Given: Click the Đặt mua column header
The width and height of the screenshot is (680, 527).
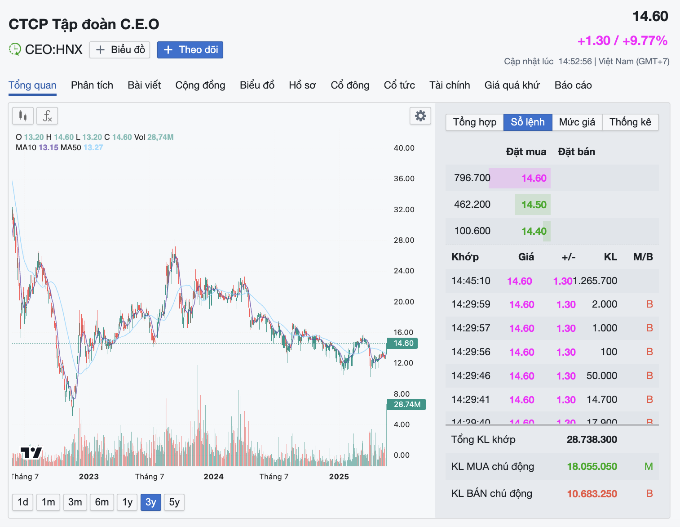Looking at the screenshot, I should 526,152.
